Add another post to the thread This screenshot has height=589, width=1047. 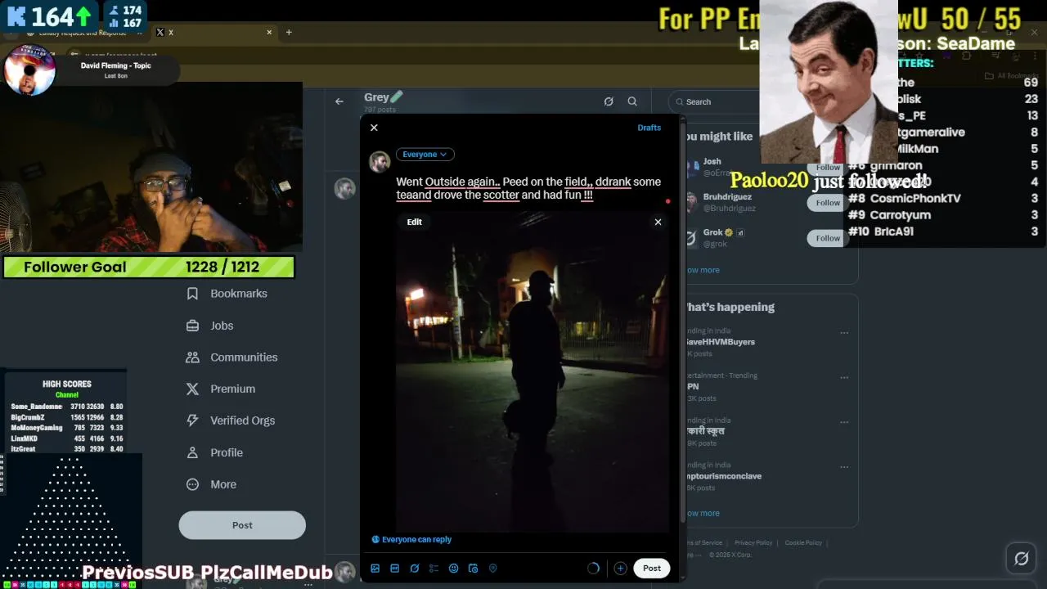[621, 569]
